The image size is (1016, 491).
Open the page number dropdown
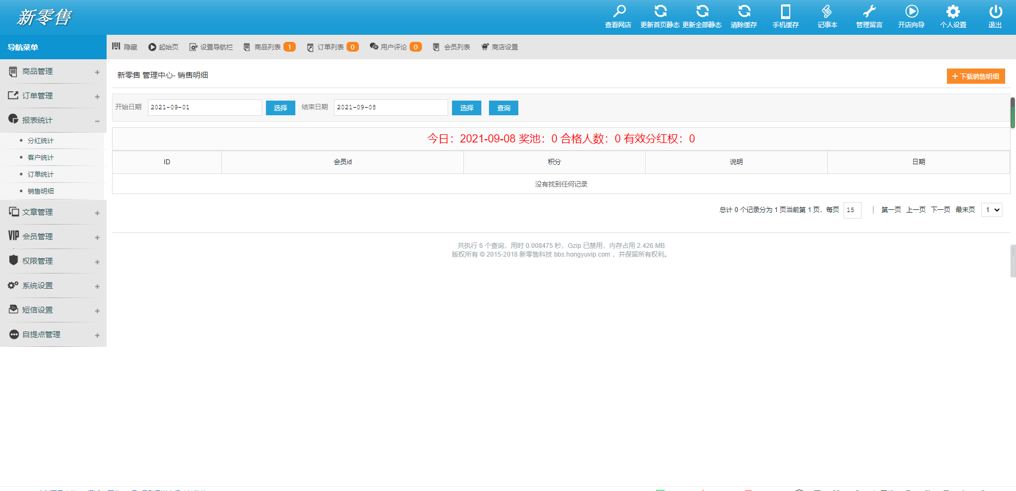coord(992,210)
